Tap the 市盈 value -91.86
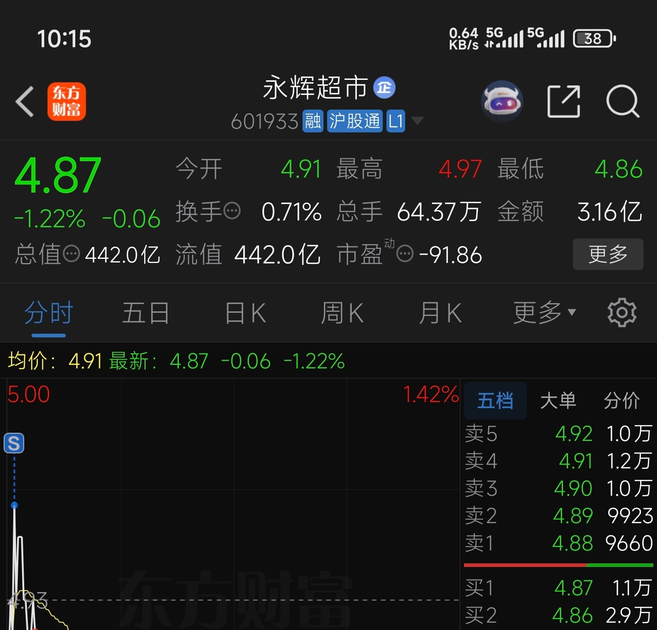Viewport: 657px width, 630px height. click(x=450, y=255)
